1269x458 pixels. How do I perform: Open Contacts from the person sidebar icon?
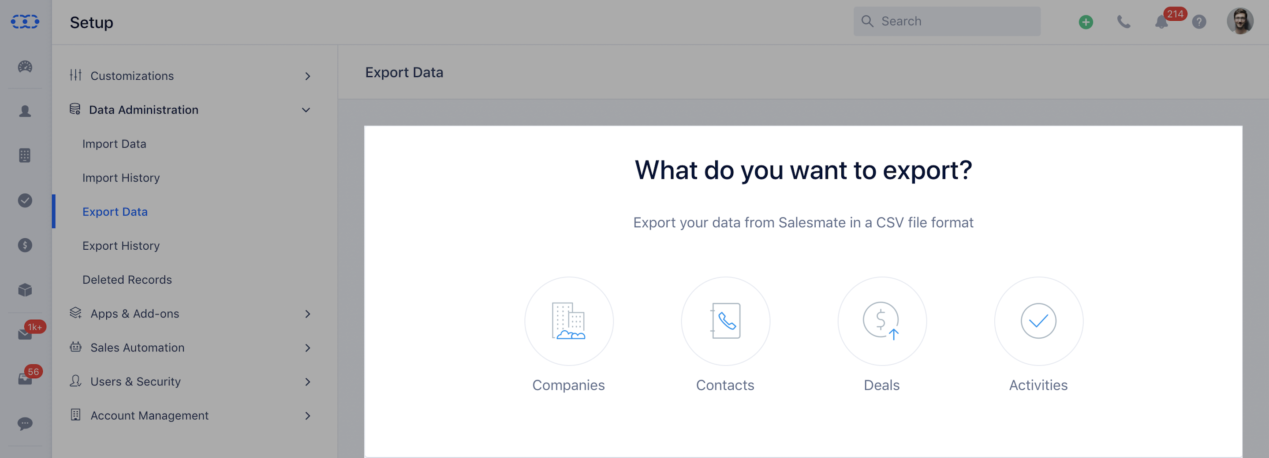tap(25, 111)
